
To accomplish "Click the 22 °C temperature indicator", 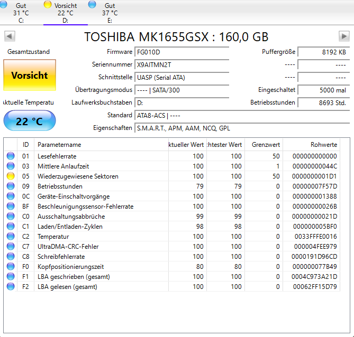I will [30, 121].
